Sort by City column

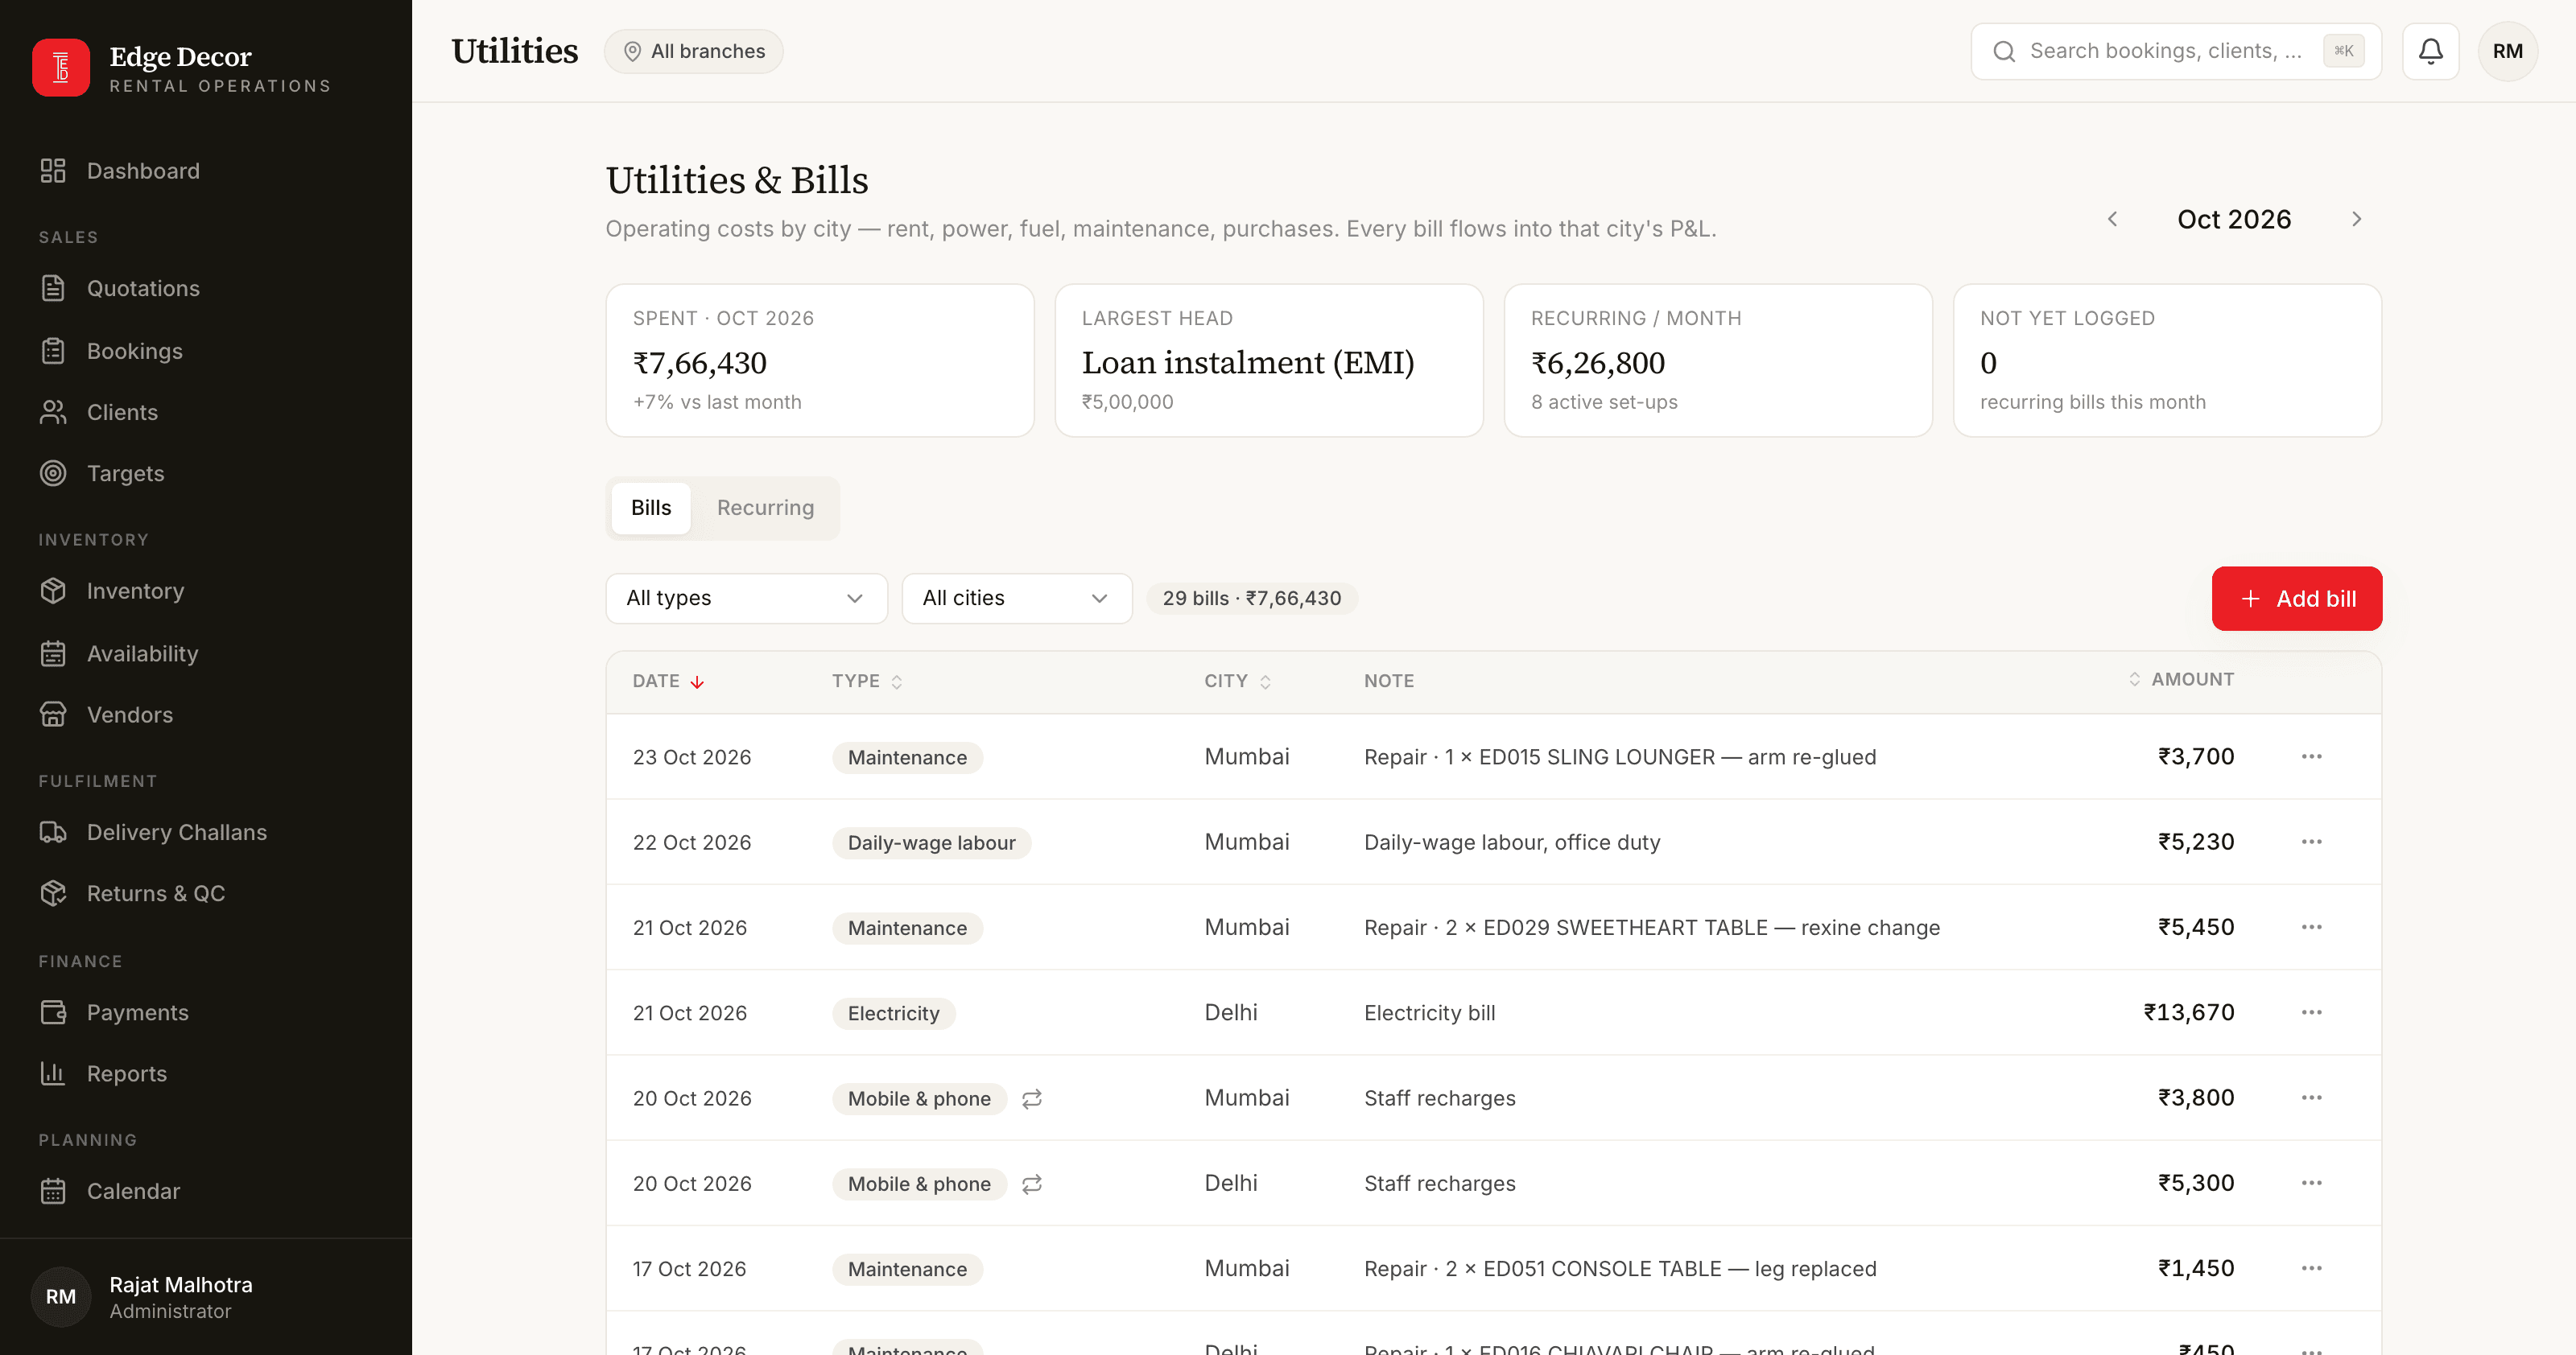[x=1237, y=681]
